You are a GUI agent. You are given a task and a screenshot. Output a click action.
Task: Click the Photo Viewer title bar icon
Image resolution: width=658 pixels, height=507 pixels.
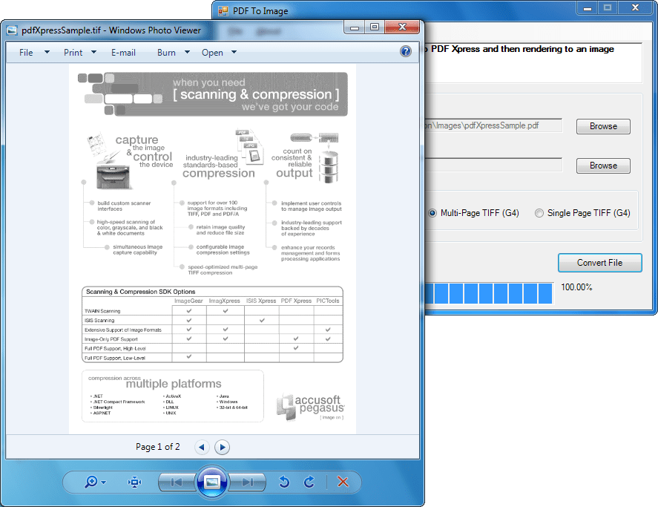12,30
